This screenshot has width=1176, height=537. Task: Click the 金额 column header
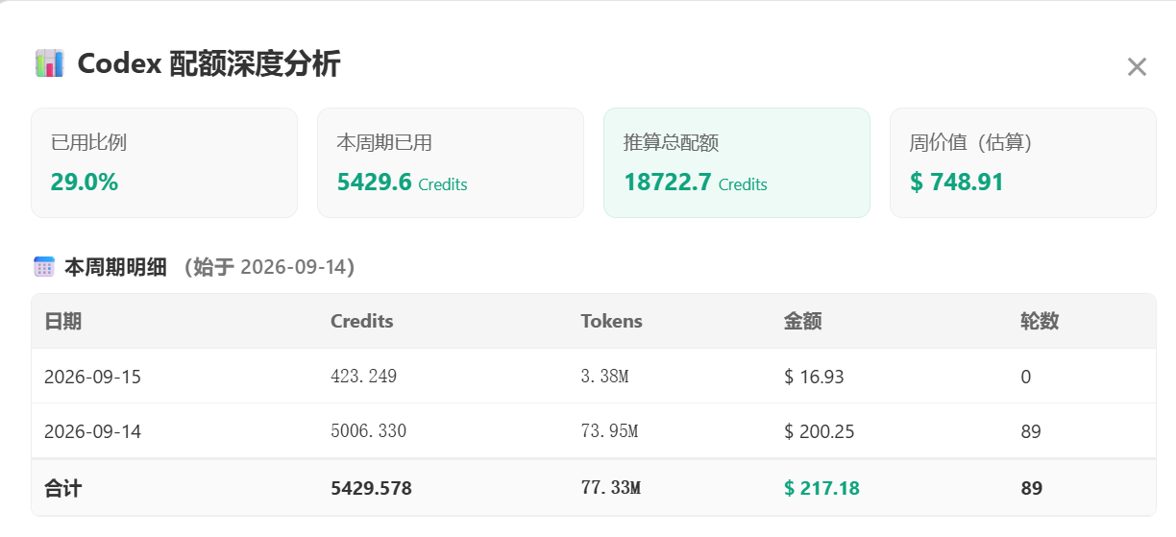coord(802,321)
